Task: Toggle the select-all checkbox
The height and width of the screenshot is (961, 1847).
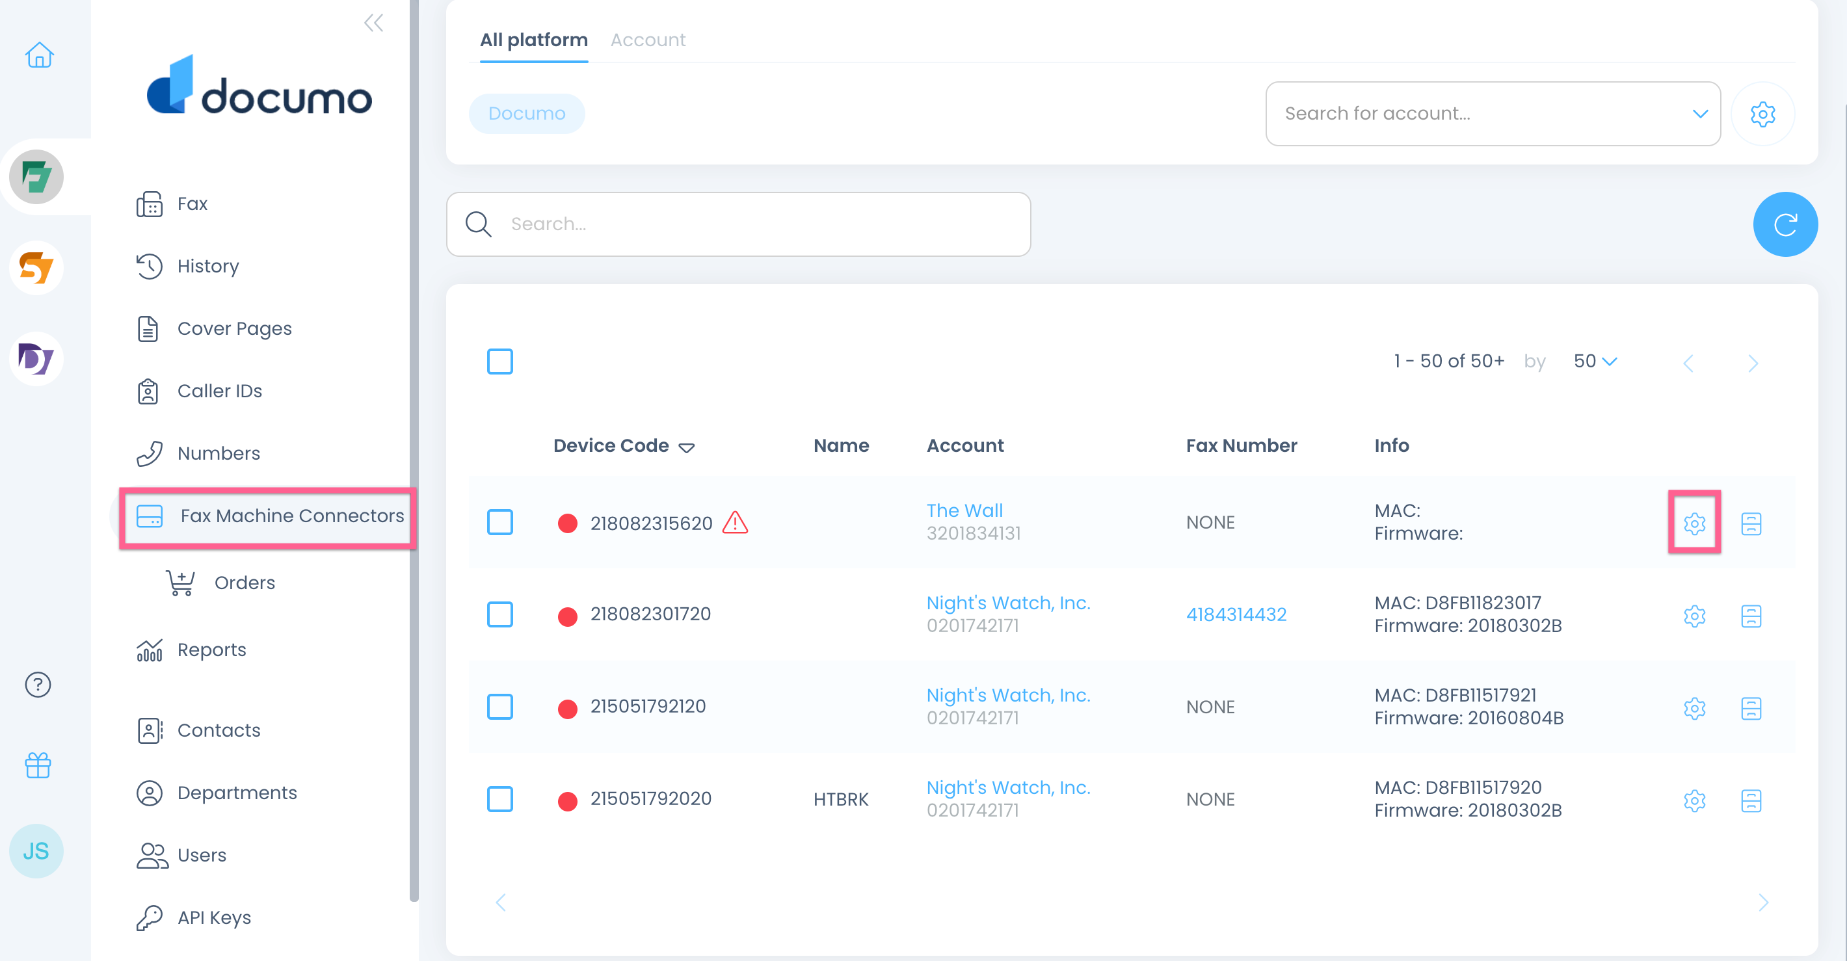Action: click(499, 361)
